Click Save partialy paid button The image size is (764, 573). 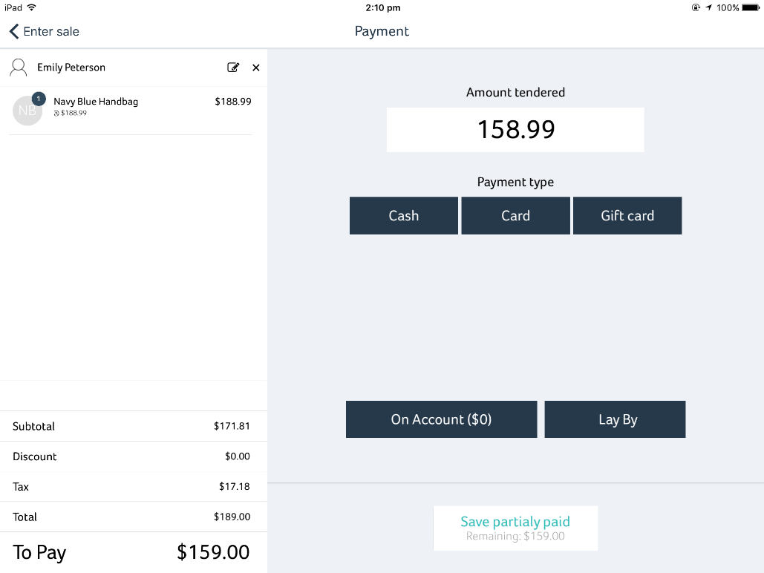point(515,528)
